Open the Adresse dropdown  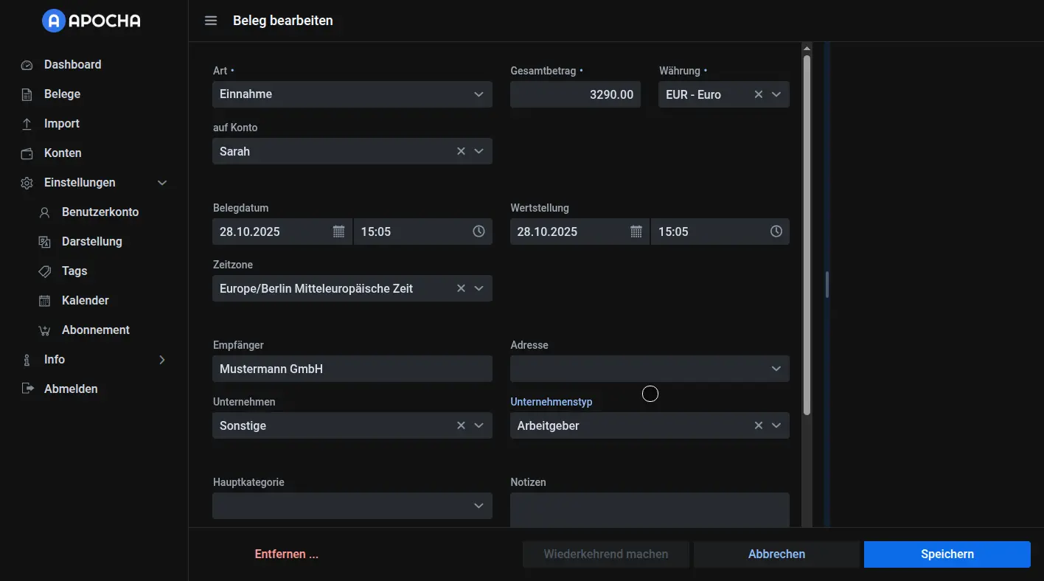(x=776, y=369)
